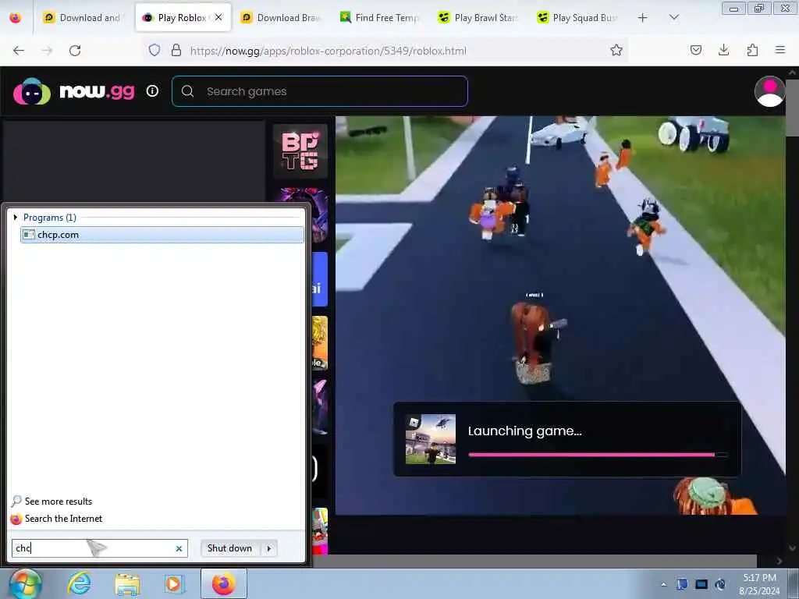Click the padlock site security icon
Screen dimensions: 799x599
[176, 50]
